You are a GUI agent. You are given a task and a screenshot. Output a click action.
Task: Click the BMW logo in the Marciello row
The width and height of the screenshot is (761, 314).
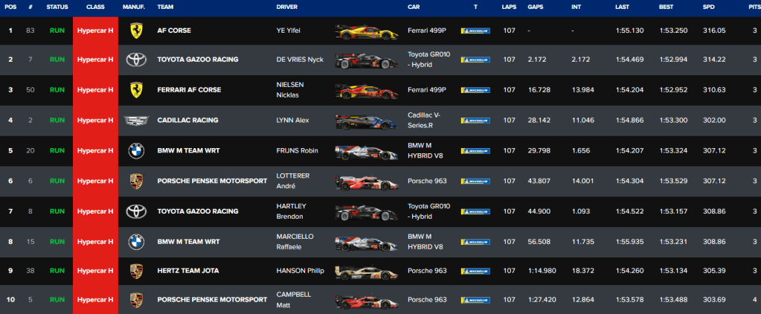(x=136, y=241)
